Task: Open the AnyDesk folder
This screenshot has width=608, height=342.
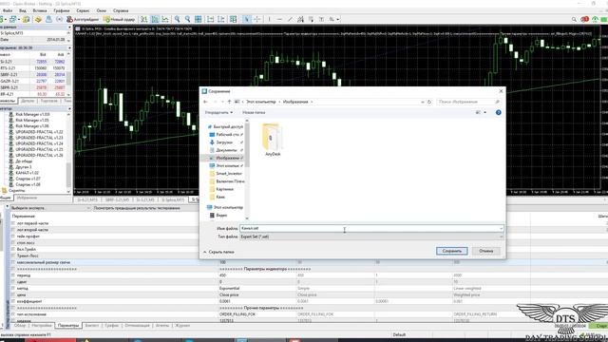Action: [273, 140]
